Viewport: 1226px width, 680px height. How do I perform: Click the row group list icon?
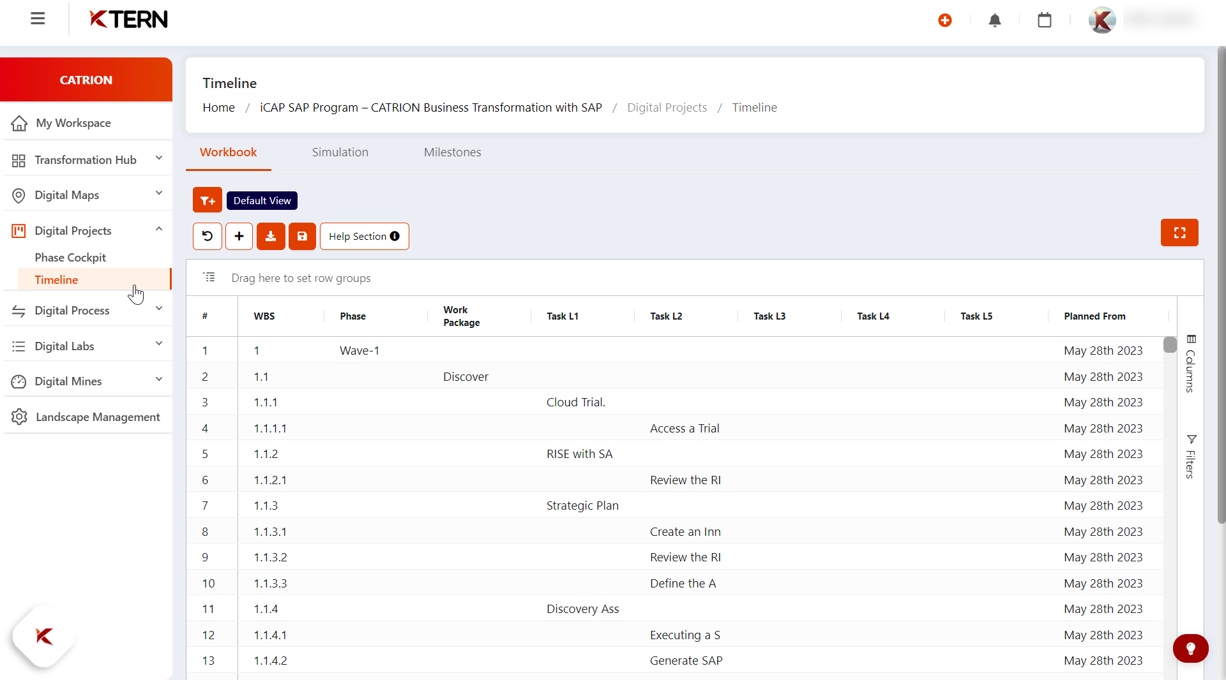(209, 277)
